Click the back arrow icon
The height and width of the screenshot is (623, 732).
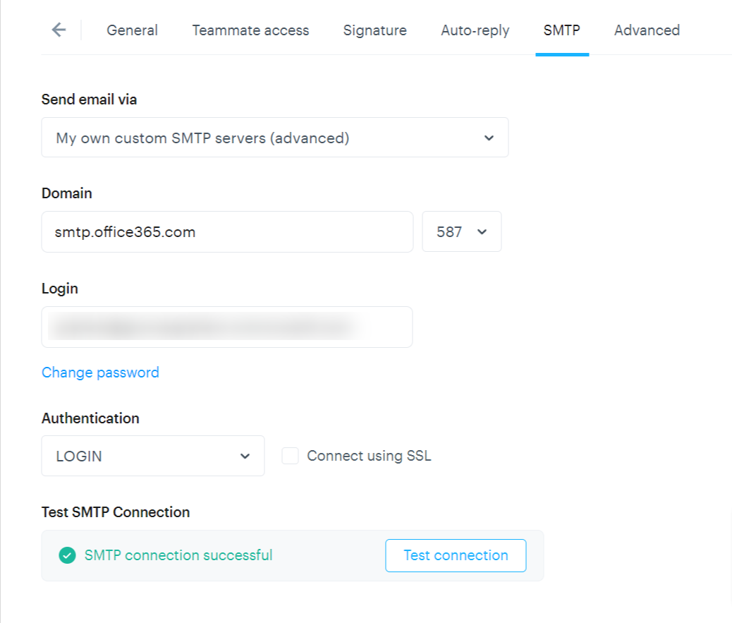59,30
